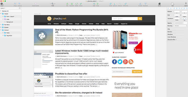
Task: Zoom out with the minus button
Action: [50, 4]
